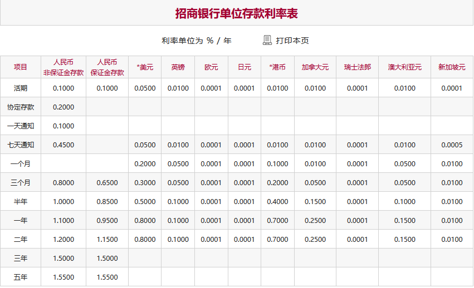The width and height of the screenshot is (474, 288).
Task: Click the 打印本页 print link
Action: [292, 41]
